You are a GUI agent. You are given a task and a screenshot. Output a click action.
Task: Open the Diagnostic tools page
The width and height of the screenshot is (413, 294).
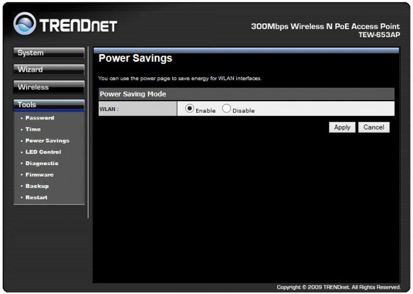41,163
